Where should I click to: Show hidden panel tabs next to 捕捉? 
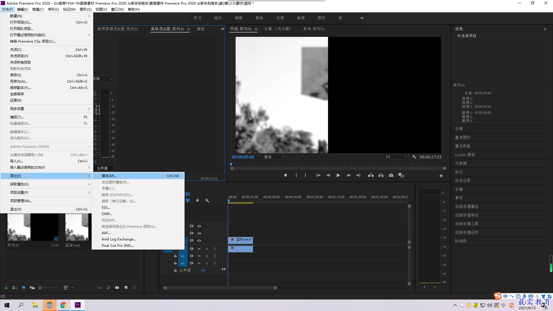222,29
